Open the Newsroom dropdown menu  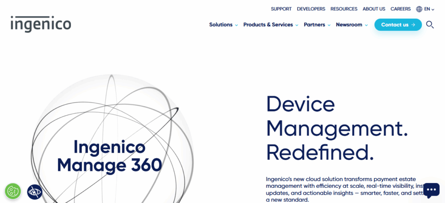click(x=352, y=25)
